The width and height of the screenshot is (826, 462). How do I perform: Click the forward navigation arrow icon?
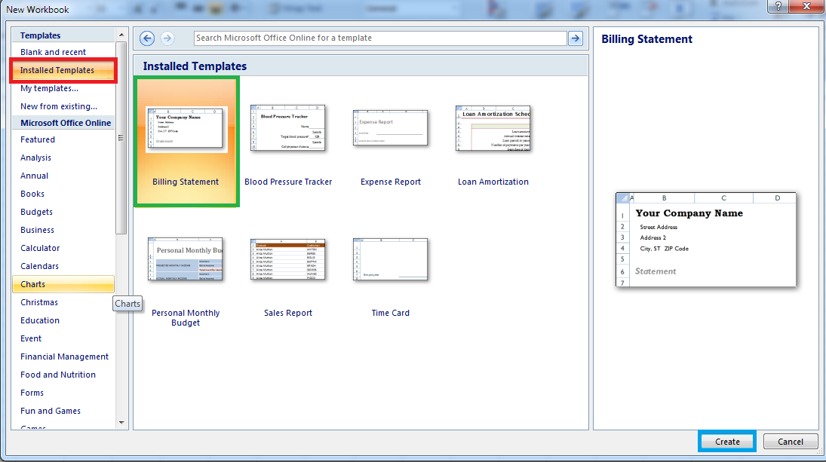[167, 38]
